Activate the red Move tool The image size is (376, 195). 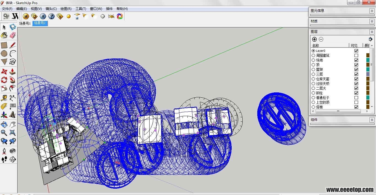[x=4, y=72]
